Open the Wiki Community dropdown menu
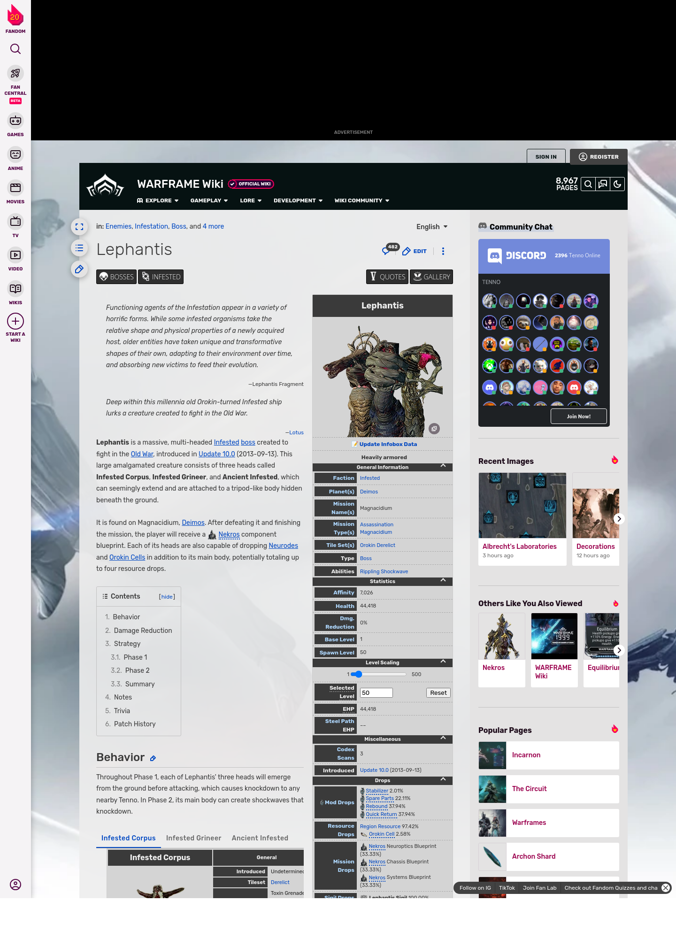 (x=362, y=200)
